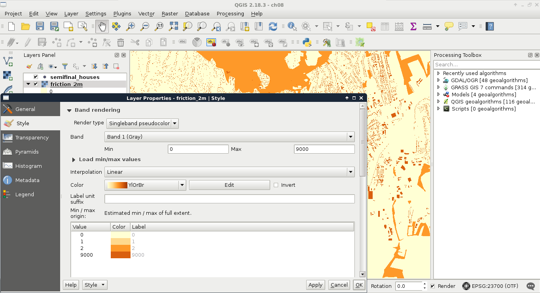
Task: Click the Zoom In magnifier tool
Action: 130,26
